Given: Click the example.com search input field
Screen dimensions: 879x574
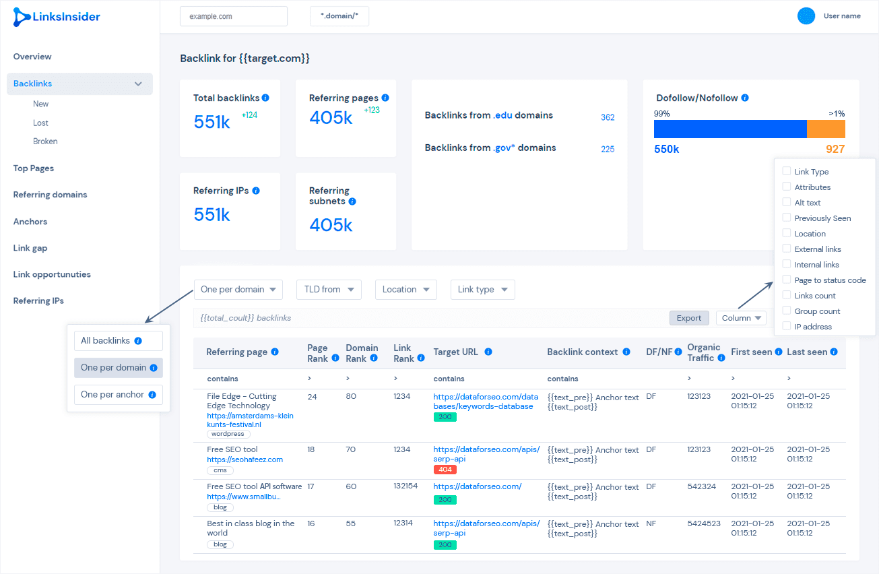Looking at the screenshot, I should coord(233,15).
